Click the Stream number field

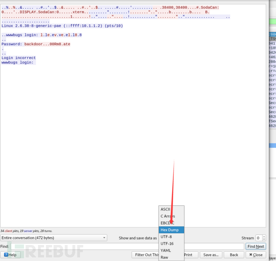(x=259, y=238)
